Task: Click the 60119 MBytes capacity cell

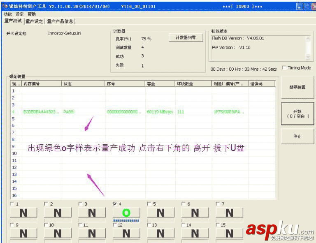Action: click(160, 112)
